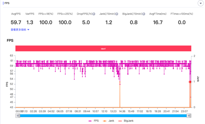Click the 14:36 tick on time axis
Viewport: 205px width, 124px height.
point(122,111)
